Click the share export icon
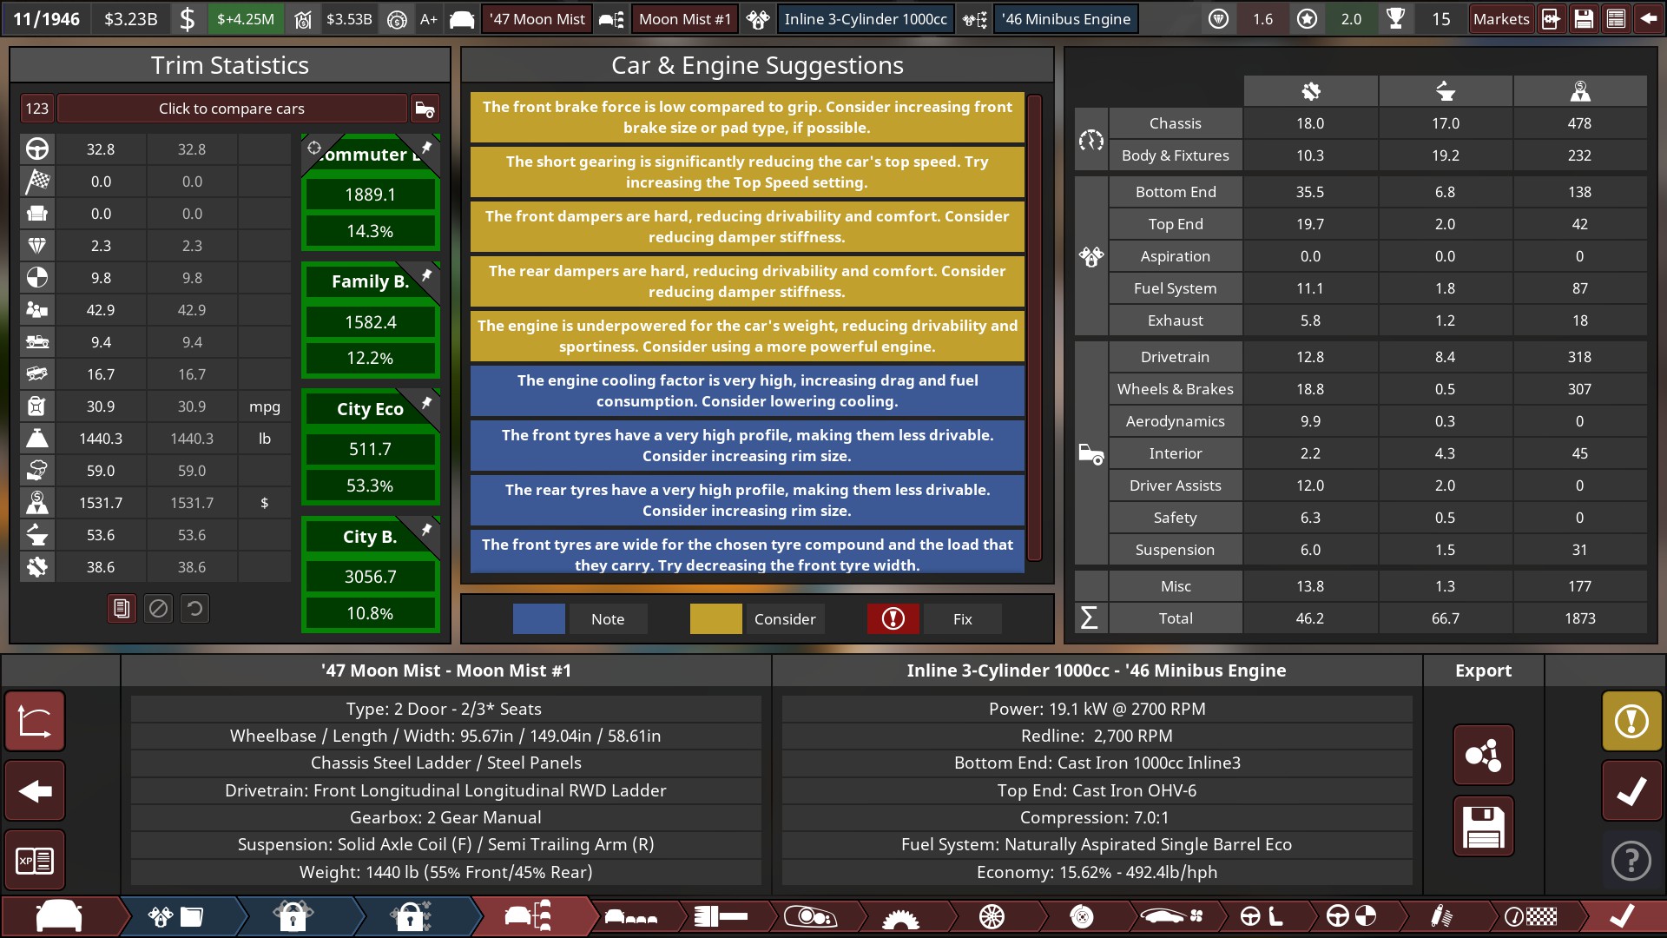 1483,755
